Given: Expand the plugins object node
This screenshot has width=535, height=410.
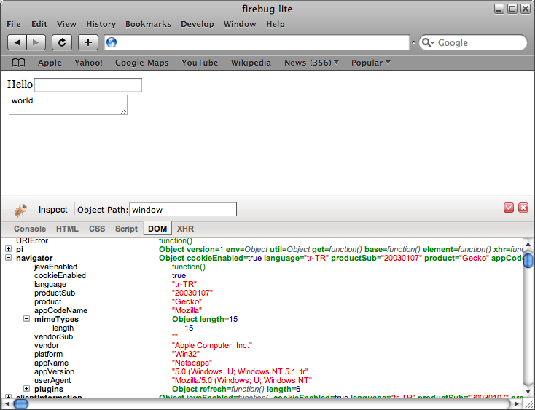Looking at the screenshot, I should pos(26,389).
